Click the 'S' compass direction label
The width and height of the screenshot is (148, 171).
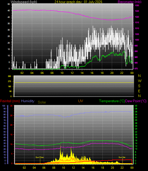pos(139,86)
